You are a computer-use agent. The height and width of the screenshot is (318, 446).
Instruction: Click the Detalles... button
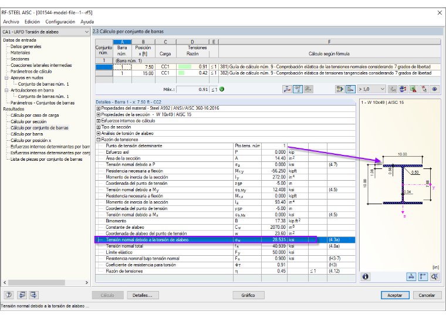point(143,295)
